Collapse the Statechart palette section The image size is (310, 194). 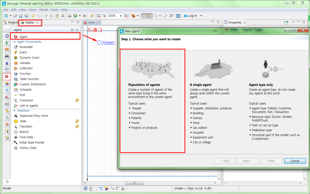pos(14,111)
